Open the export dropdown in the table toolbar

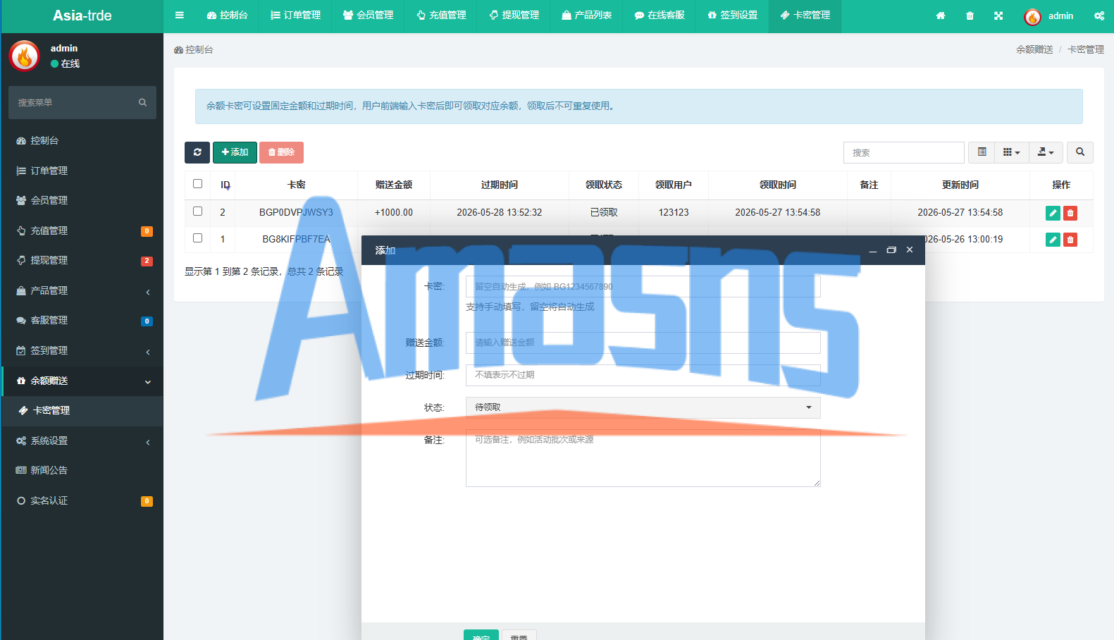click(1046, 152)
